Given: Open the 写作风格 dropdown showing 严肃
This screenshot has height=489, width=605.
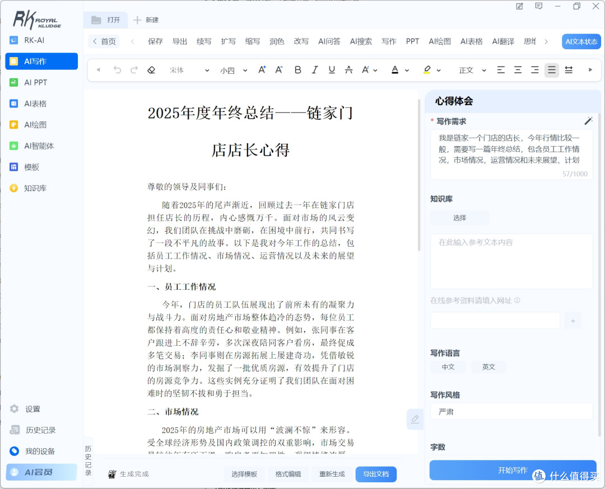Looking at the screenshot, I should pyautogui.click(x=511, y=412).
